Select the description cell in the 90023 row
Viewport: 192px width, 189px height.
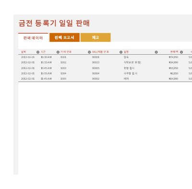[x=132, y=62]
